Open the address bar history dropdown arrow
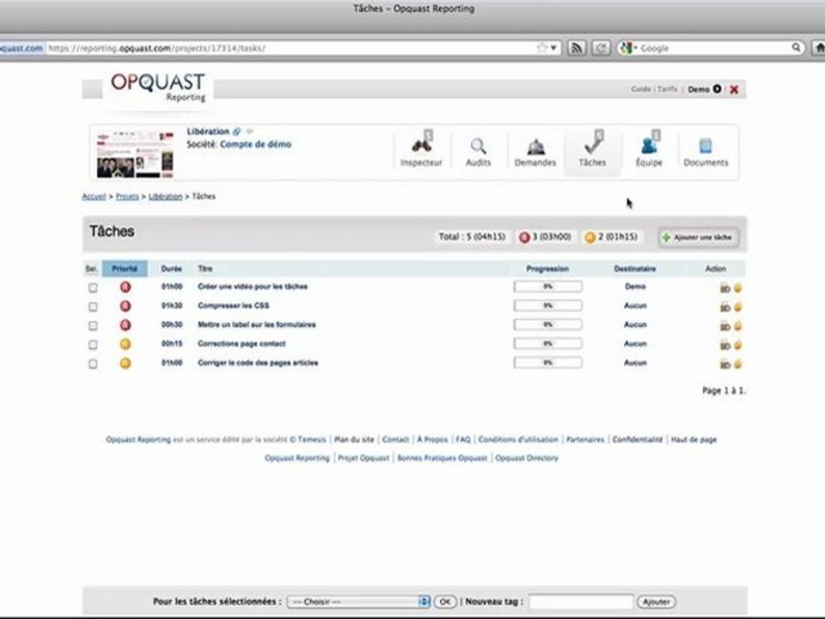Viewport: 825px width, 619px height. (x=553, y=48)
